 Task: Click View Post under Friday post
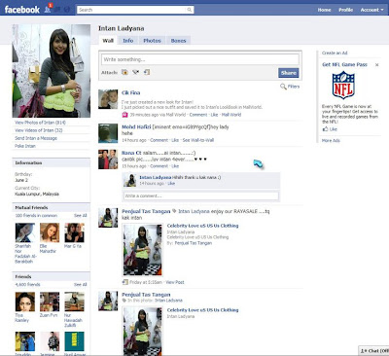175,282
